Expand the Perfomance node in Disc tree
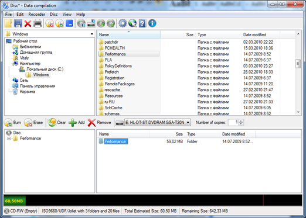 (9, 139)
